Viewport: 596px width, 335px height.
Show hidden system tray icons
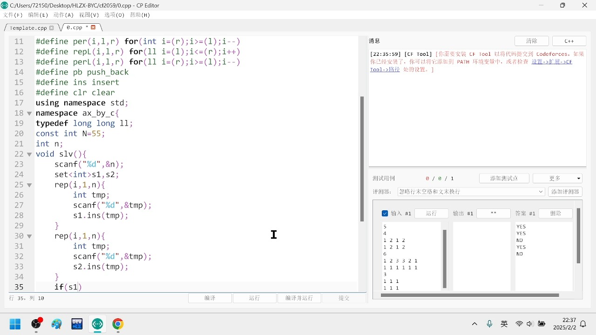(474, 324)
